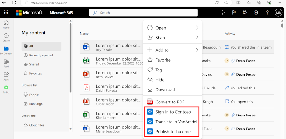Open browser favorites list icon
This screenshot has height=139, width=286.
[249, 3]
